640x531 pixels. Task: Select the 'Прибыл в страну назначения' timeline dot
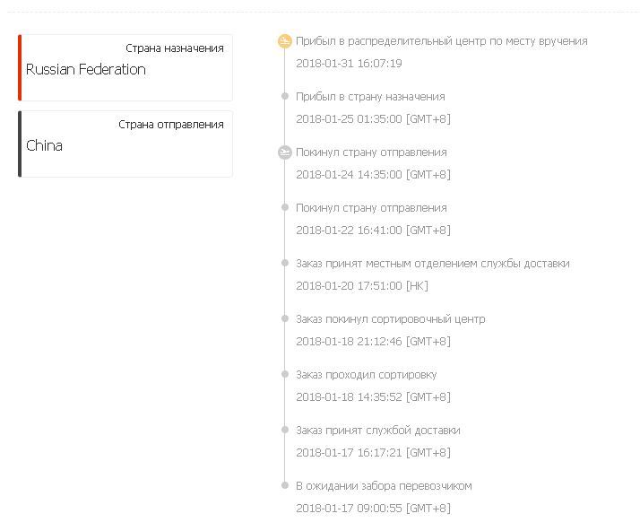coord(285,96)
